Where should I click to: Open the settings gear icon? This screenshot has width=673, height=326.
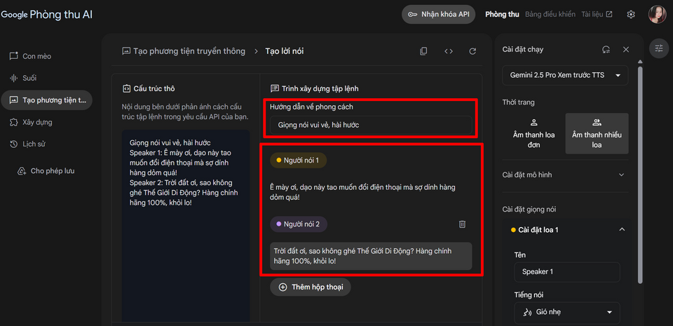pos(631,15)
